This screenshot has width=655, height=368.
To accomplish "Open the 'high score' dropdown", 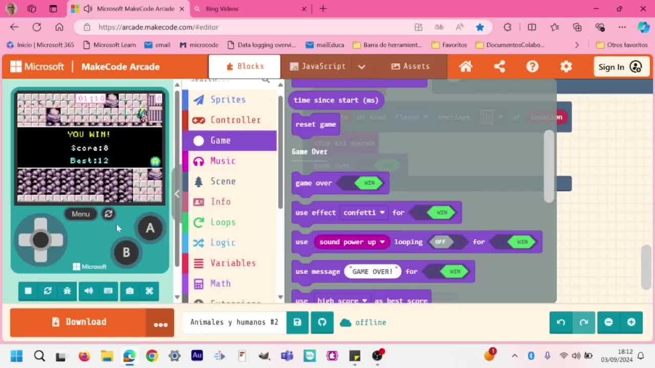I will click(342, 301).
